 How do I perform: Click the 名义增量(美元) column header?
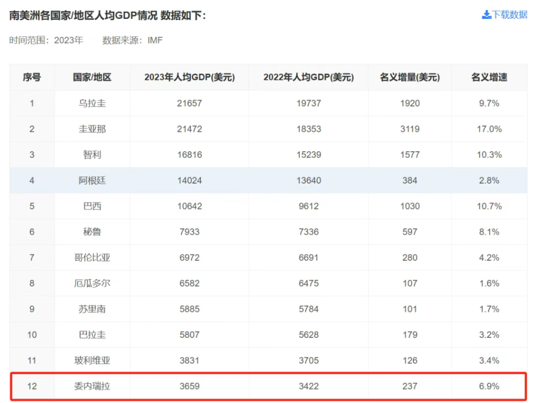pyautogui.click(x=410, y=77)
